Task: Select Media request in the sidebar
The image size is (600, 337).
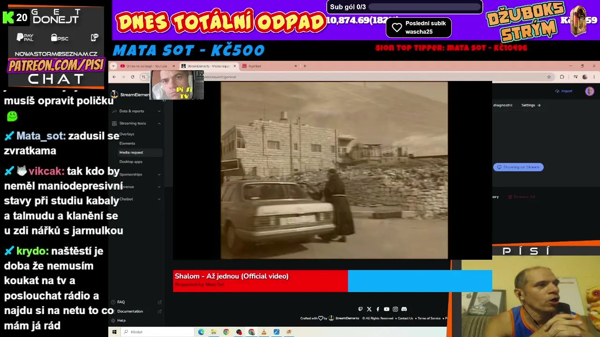Action: click(140, 152)
